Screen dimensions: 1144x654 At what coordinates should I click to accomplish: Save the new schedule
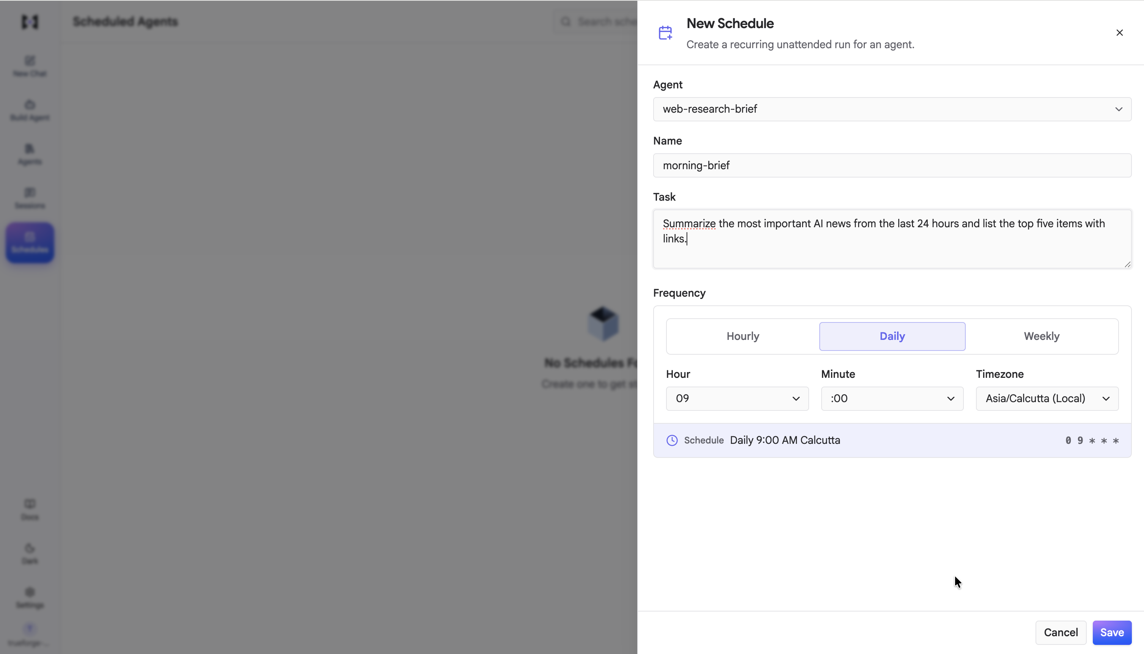click(1112, 632)
